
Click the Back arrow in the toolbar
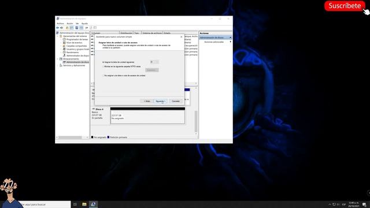pyautogui.click(x=57, y=28)
